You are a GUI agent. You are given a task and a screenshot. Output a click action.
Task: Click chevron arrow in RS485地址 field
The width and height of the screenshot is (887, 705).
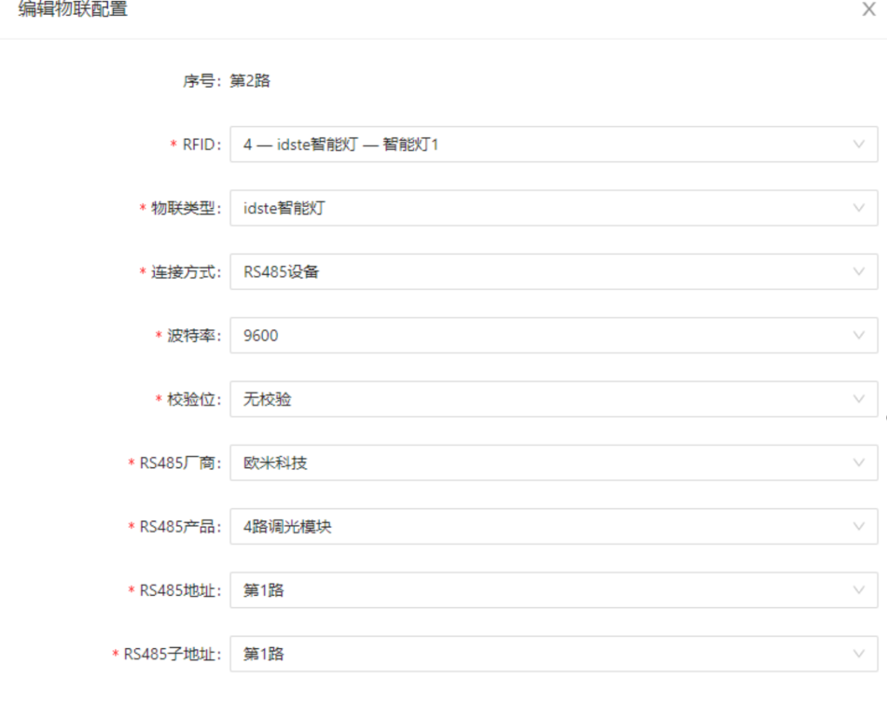(x=859, y=590)
